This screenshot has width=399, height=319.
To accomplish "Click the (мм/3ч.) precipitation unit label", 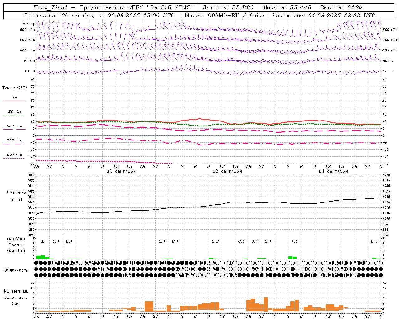I will click(16, 239).
